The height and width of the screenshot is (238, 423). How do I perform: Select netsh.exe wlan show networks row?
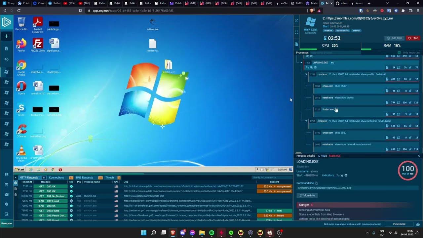coord(366,146)
